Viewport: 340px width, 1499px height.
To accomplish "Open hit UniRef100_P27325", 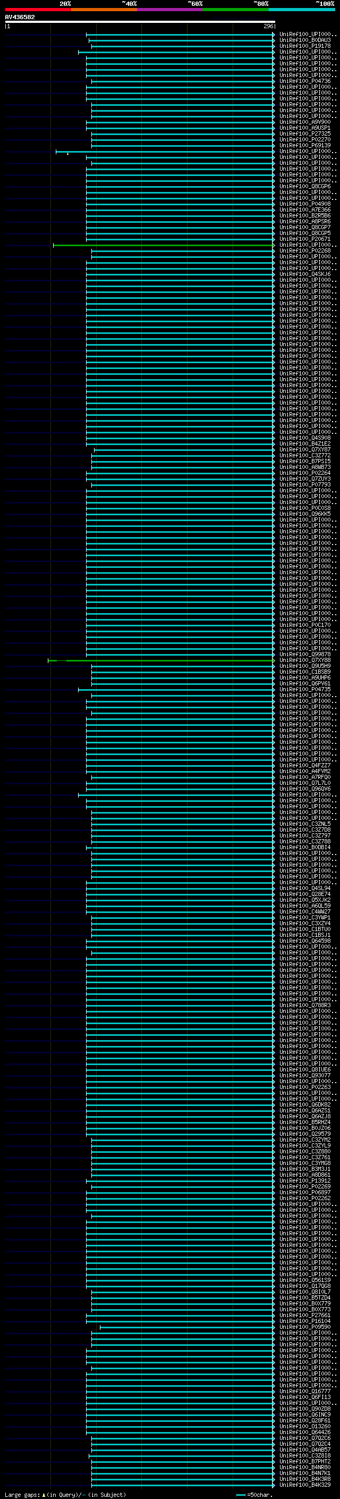I will [305, 134].
